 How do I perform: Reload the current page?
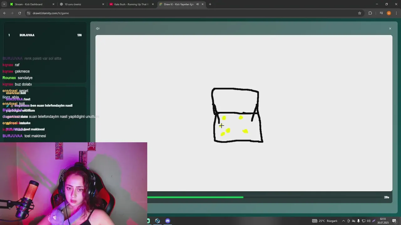coord(19,13)
